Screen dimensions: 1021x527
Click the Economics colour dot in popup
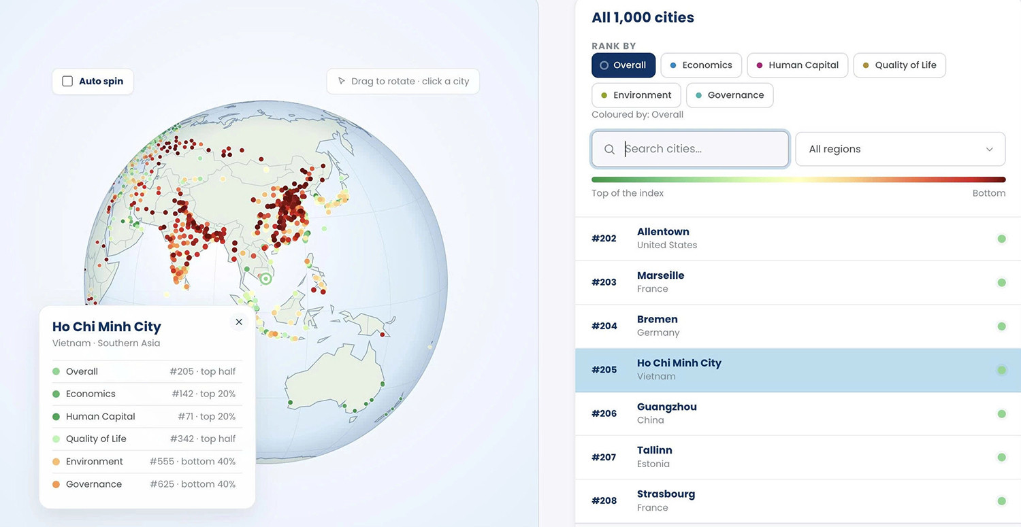pos(56,394)
